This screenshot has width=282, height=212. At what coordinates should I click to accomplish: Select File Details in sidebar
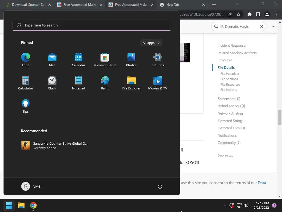point(226,67)
